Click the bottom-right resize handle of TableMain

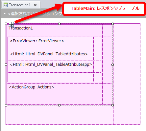pyautogui.click(x=112, y=105)
